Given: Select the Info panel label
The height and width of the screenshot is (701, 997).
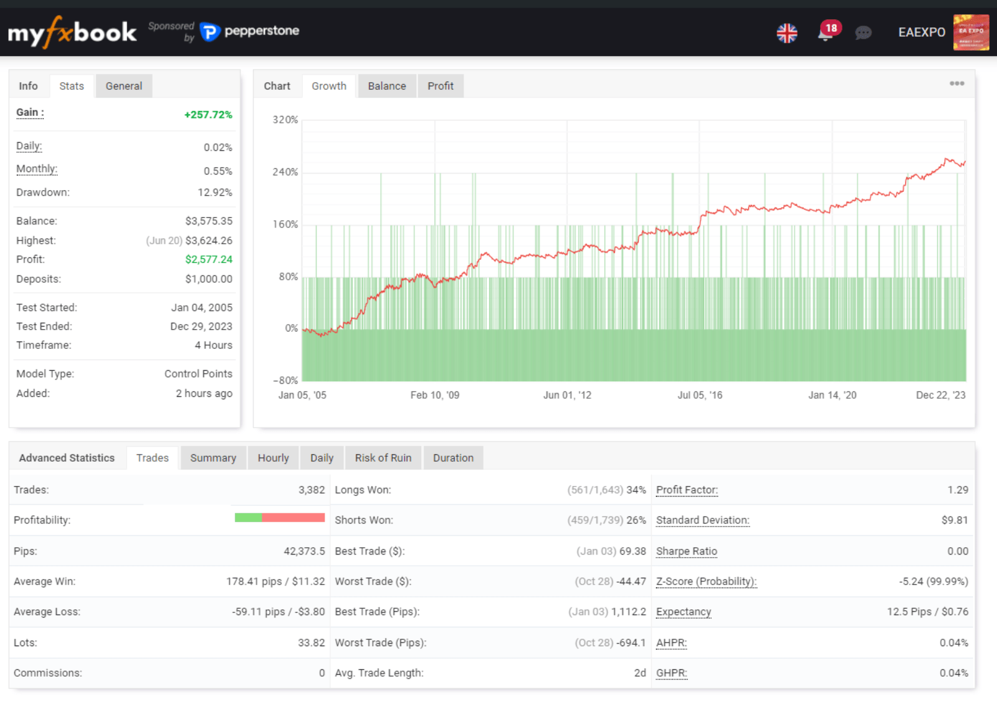Looking at the screenshot, I should pyautogui.click(x=28, y=86).
